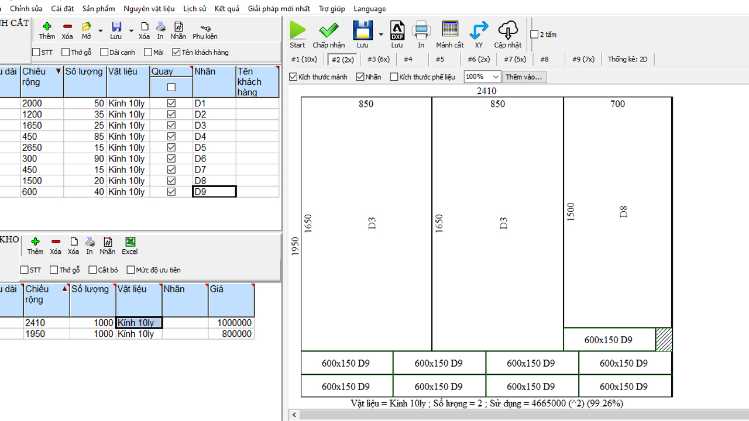Open Phụ kiện accessories tool
This screenshot has width=749, height=421.
pos(205,31)
